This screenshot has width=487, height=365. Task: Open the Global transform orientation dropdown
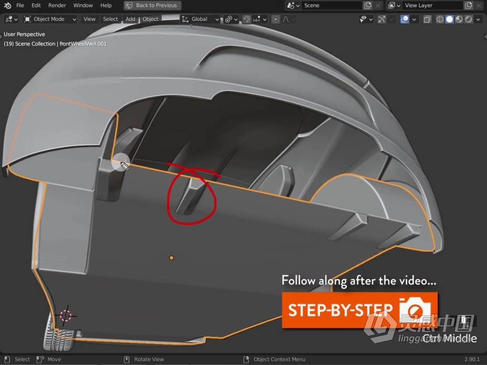[x=201, y=19]
